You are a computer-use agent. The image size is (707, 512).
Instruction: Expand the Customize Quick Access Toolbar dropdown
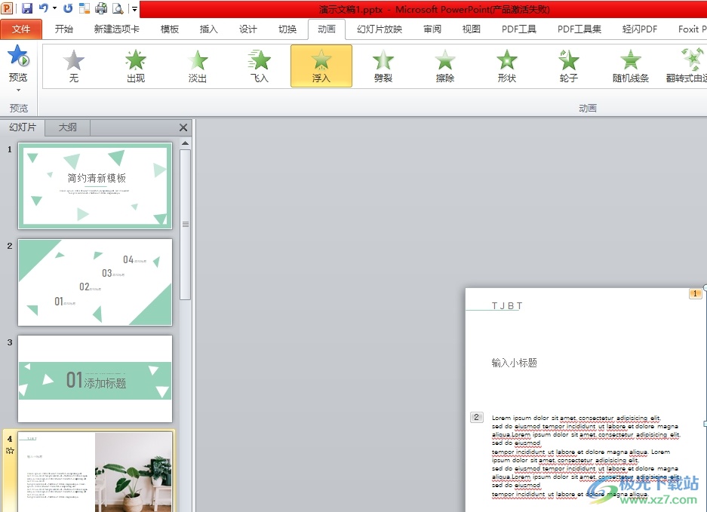pos(134,8)
